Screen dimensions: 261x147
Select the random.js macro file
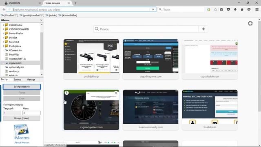(14, 71)
